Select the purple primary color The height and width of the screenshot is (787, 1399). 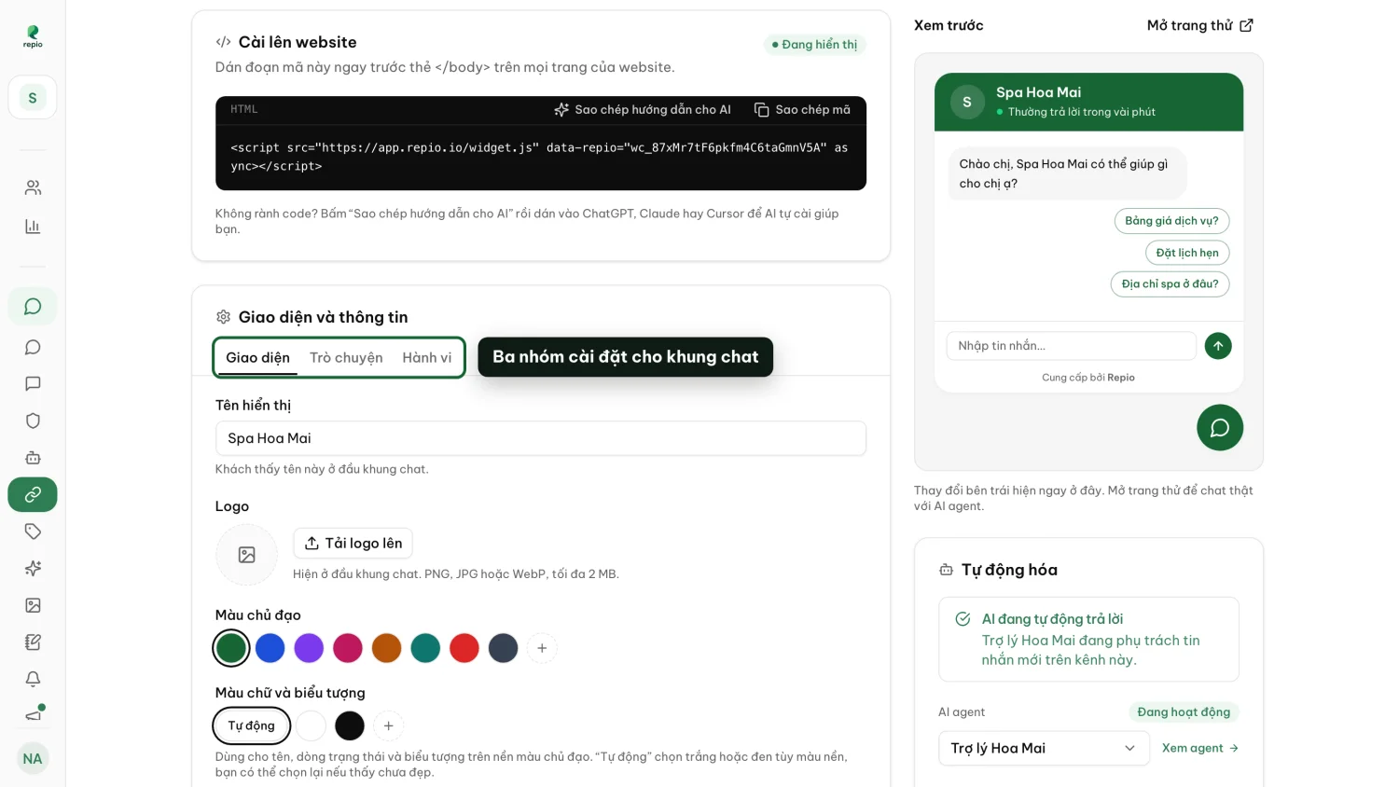coord(309,648)
